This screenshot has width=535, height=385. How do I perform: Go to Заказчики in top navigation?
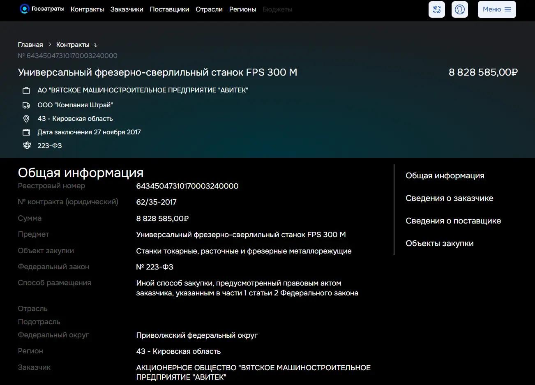coord(127,9)
